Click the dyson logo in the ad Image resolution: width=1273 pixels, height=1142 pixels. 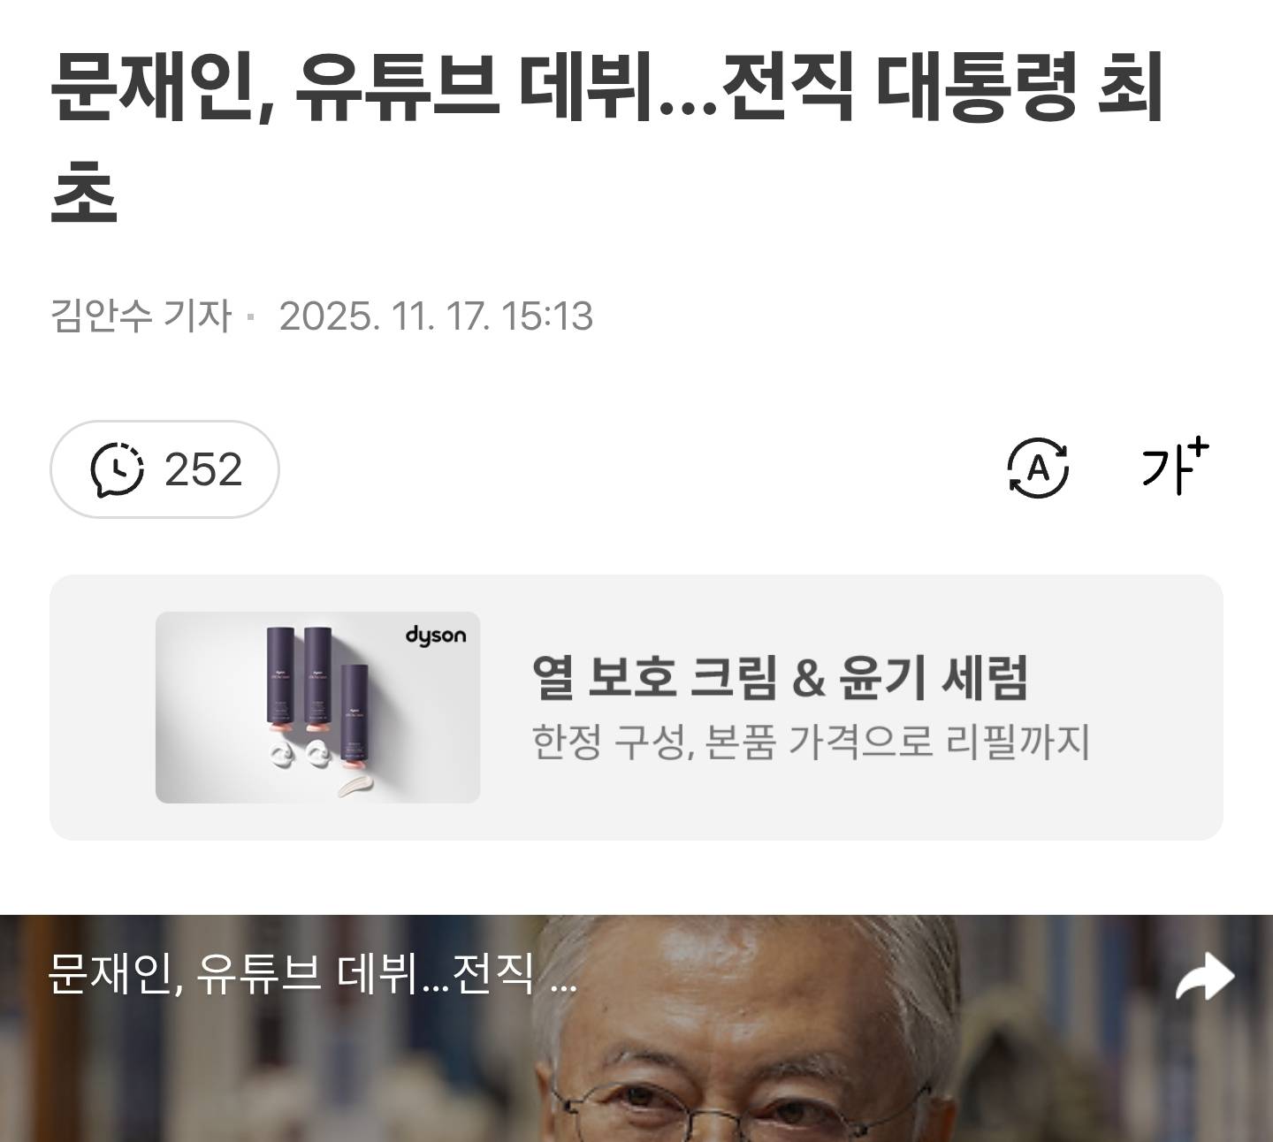pyautogui.click(x=436, y=636)
